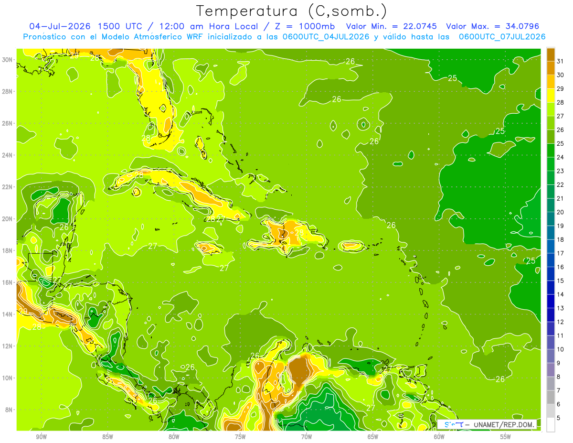Click the "0600UTC_04JUL2026" initialization time text
573x443 pixels.
point(326,37)
